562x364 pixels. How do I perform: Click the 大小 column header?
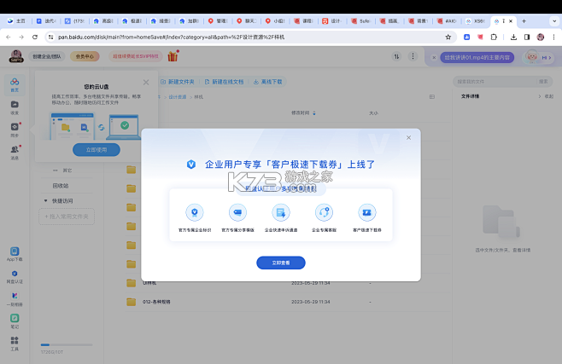(x=373, y=113)
